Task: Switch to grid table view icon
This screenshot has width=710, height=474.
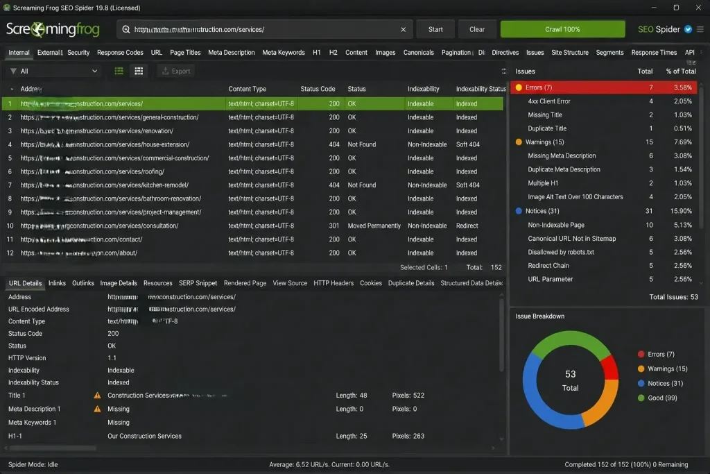Action: pyautogui.click(x=139, y=71)
